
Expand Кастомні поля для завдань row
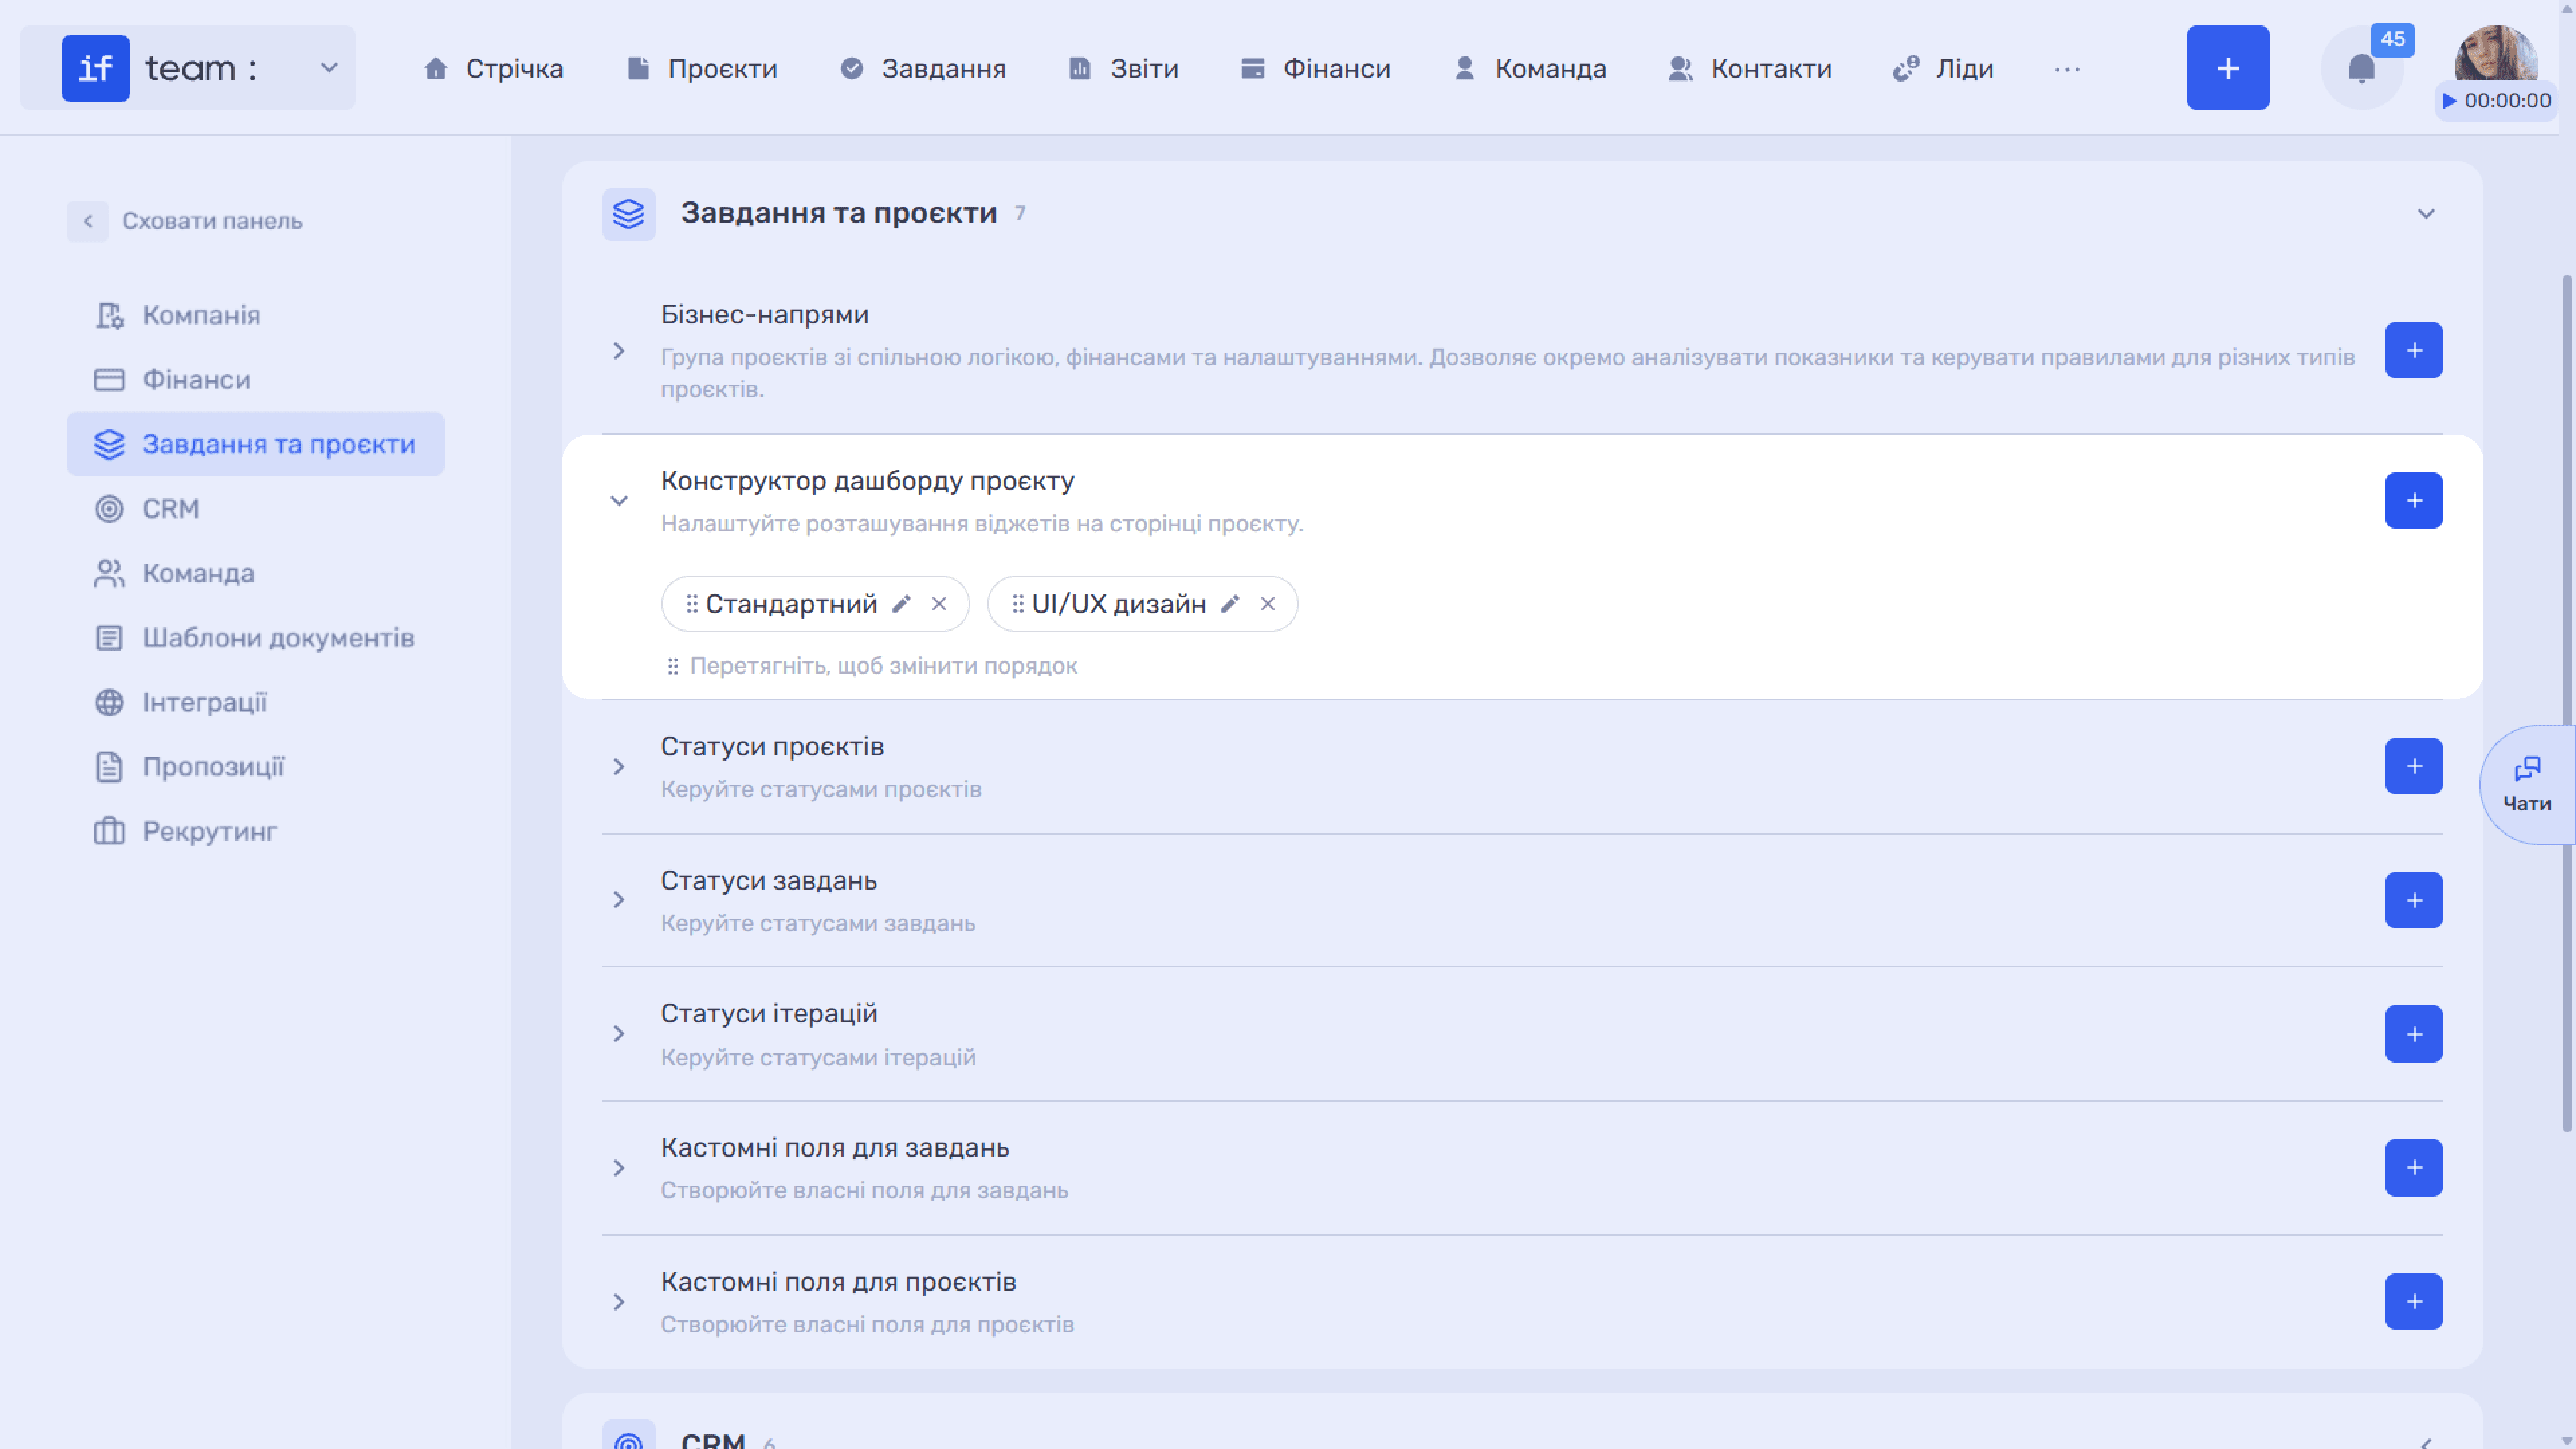[619, 1168]
